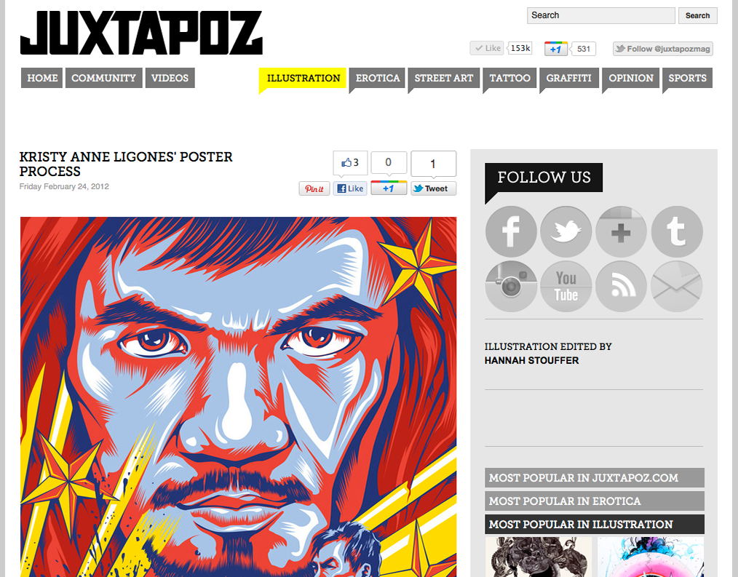Toggle the header Facebook Like button
This screenshot has height=577, width=738.
tap(487, 48)
